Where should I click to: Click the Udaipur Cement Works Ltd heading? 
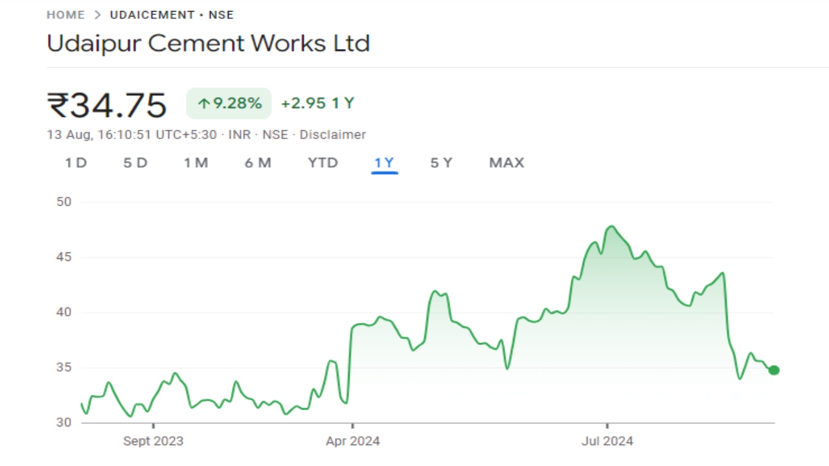pos(208,43)
